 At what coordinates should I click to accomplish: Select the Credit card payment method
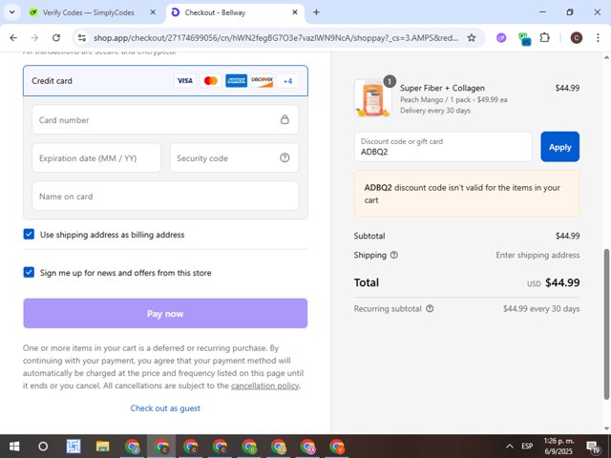(x=165, y=80)
